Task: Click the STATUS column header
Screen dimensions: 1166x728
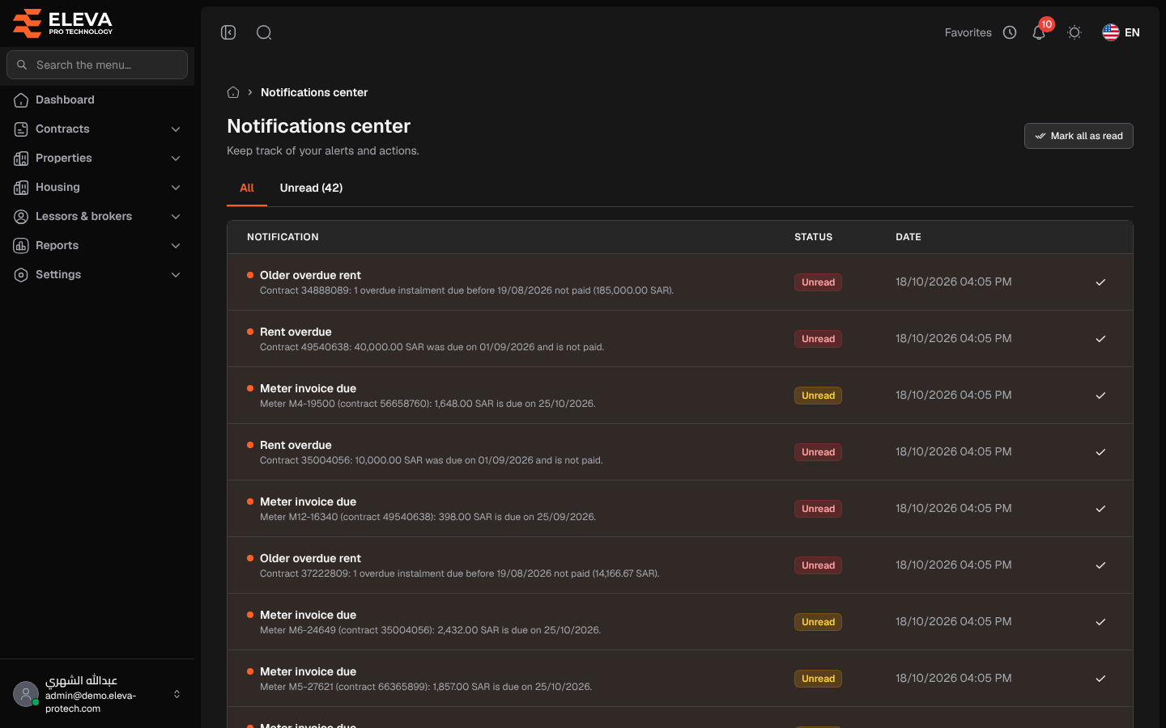Action: [x=813, y=237]
